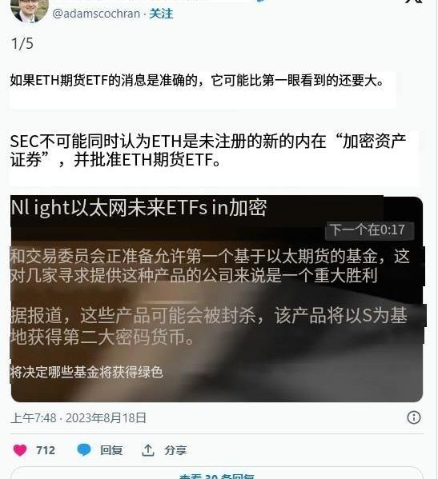Click the X logo at top right
Screen dimensions: 438x479
point(413,2)
